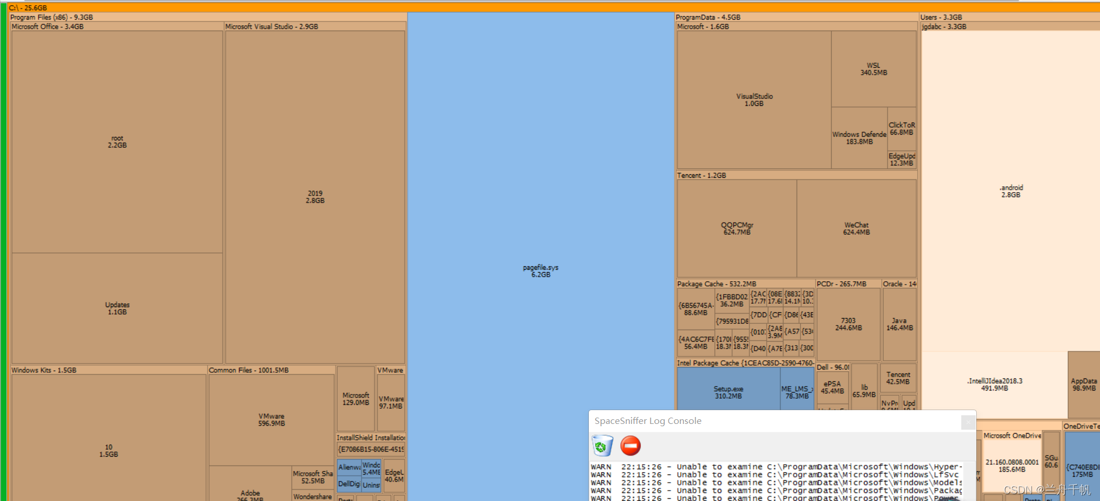The width and height of the screenshot is (1100, 501).
Task: Select the EdgeU 40.6MB block
Action: (394, 476)
